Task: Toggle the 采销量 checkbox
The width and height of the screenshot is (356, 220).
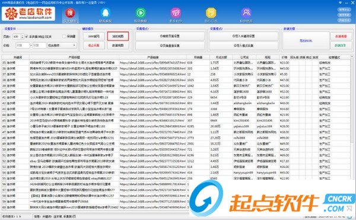Action: pos(64,37)
